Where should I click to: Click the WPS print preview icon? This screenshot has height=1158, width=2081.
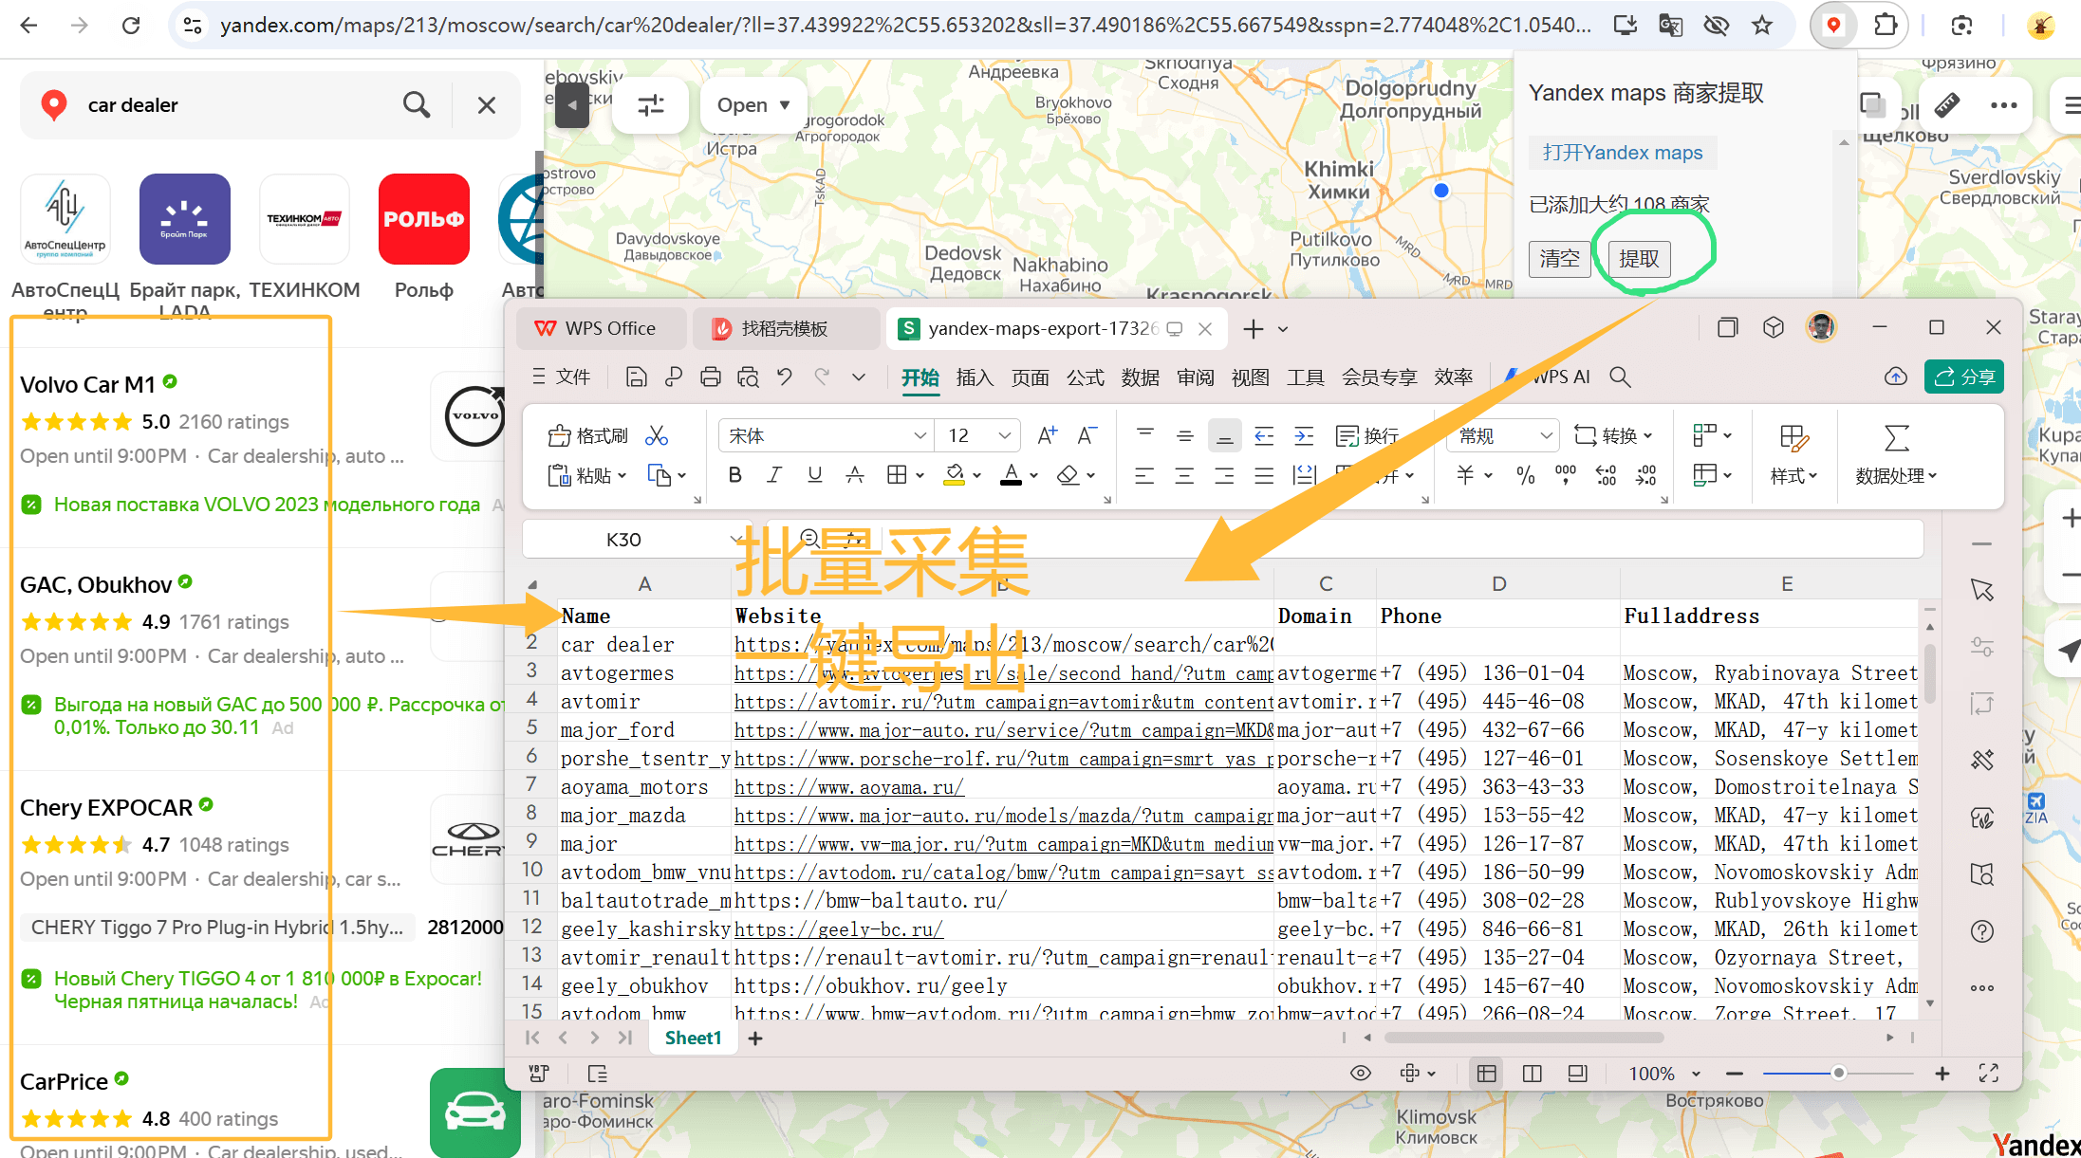748,377
